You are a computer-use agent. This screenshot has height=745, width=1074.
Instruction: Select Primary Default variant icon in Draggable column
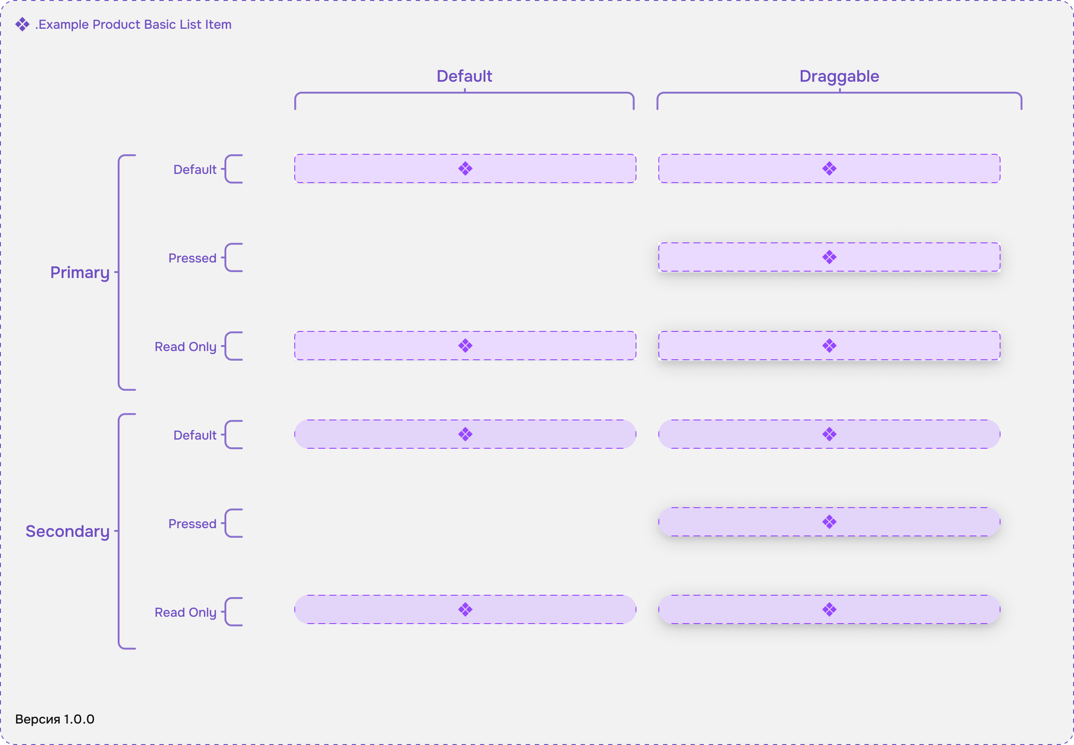coord(829,168)
